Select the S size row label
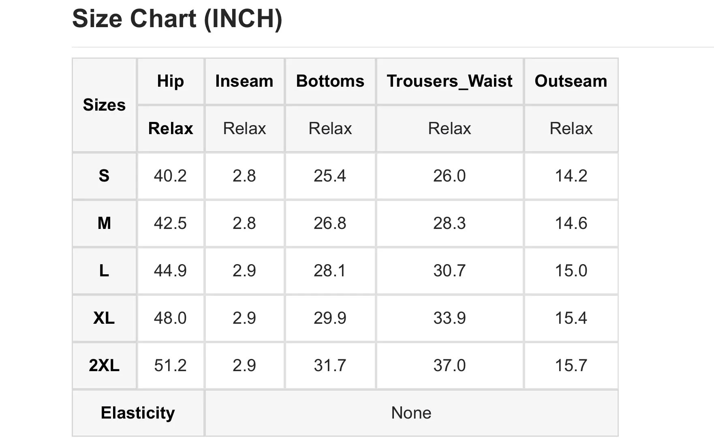 coord(104,176)
